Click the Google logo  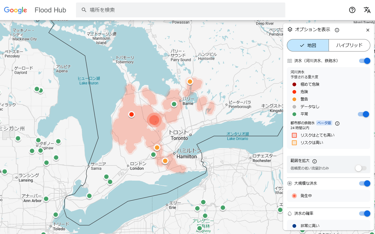(x=16, y=10)
